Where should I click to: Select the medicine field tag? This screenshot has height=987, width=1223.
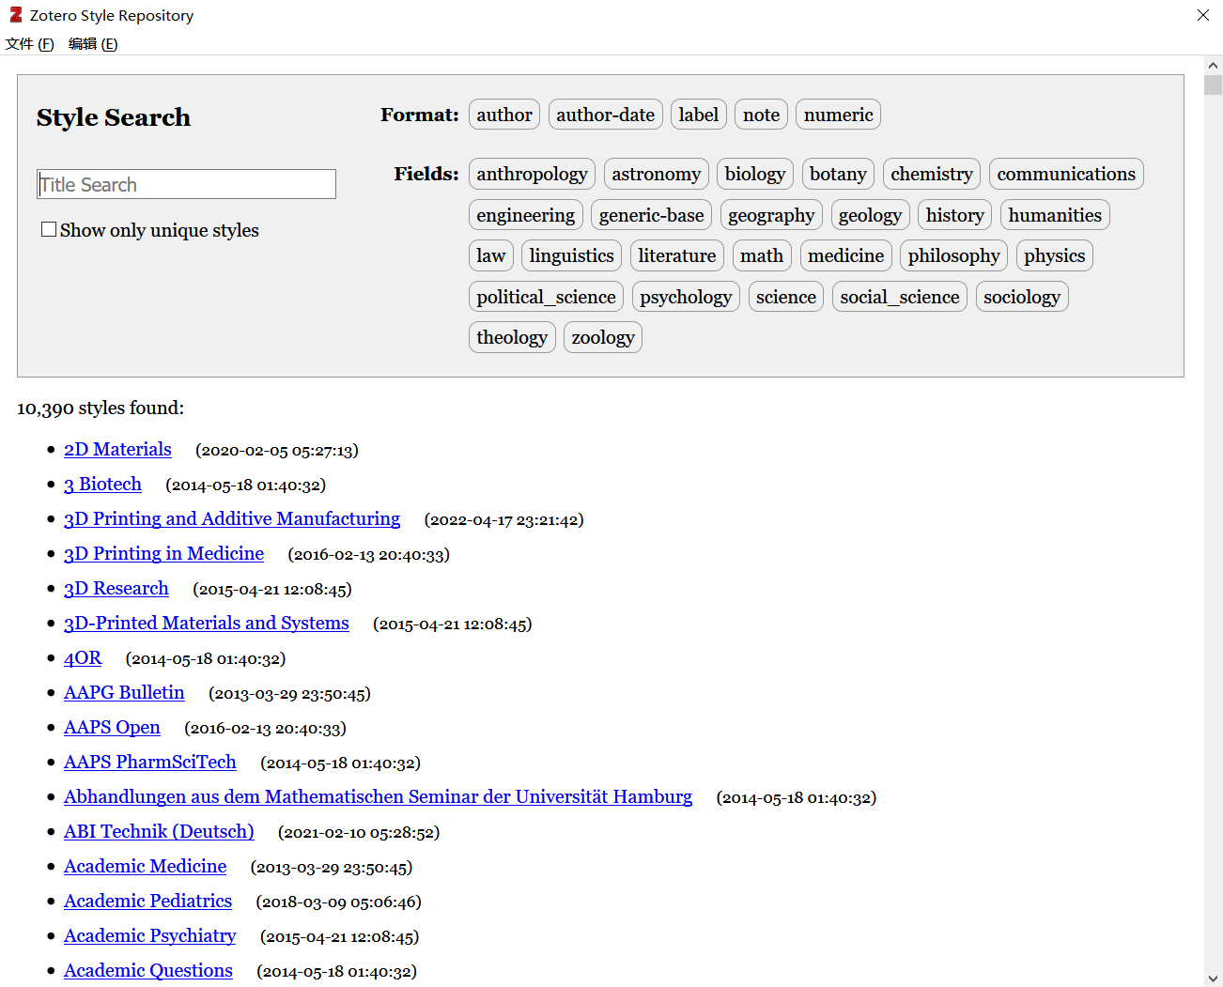click(846, 255)
